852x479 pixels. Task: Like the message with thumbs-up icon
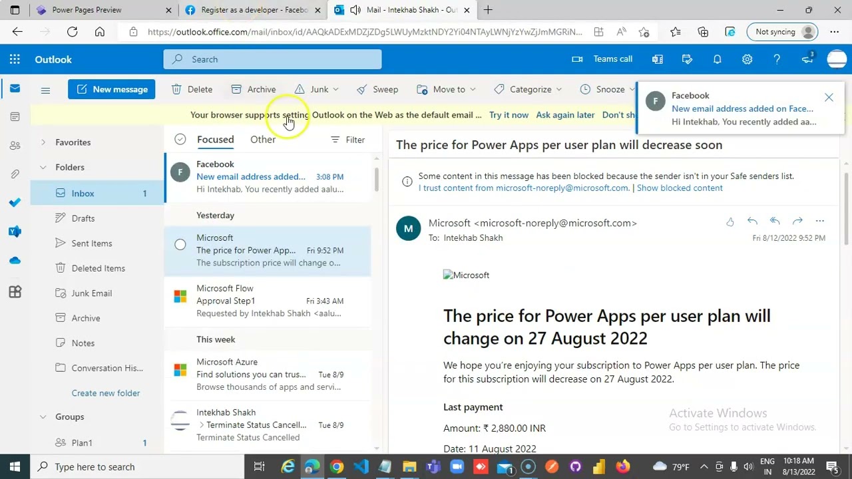click(730, 222)
